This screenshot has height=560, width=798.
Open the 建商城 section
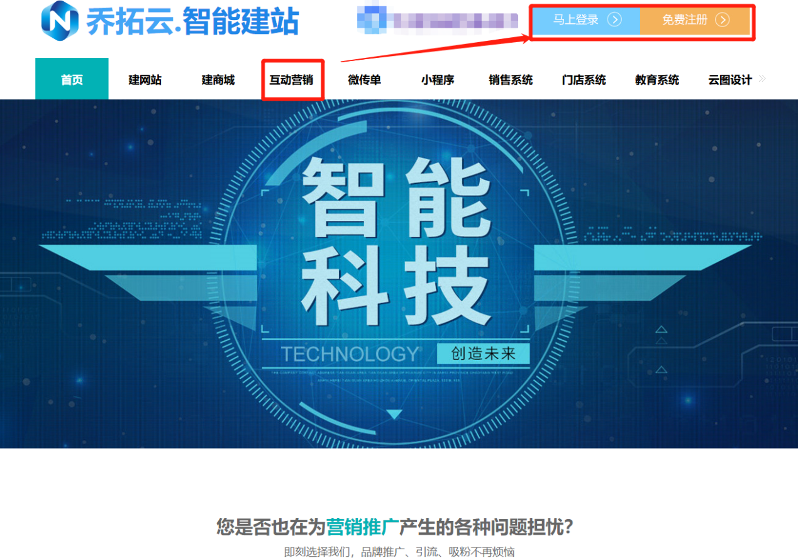218,78
